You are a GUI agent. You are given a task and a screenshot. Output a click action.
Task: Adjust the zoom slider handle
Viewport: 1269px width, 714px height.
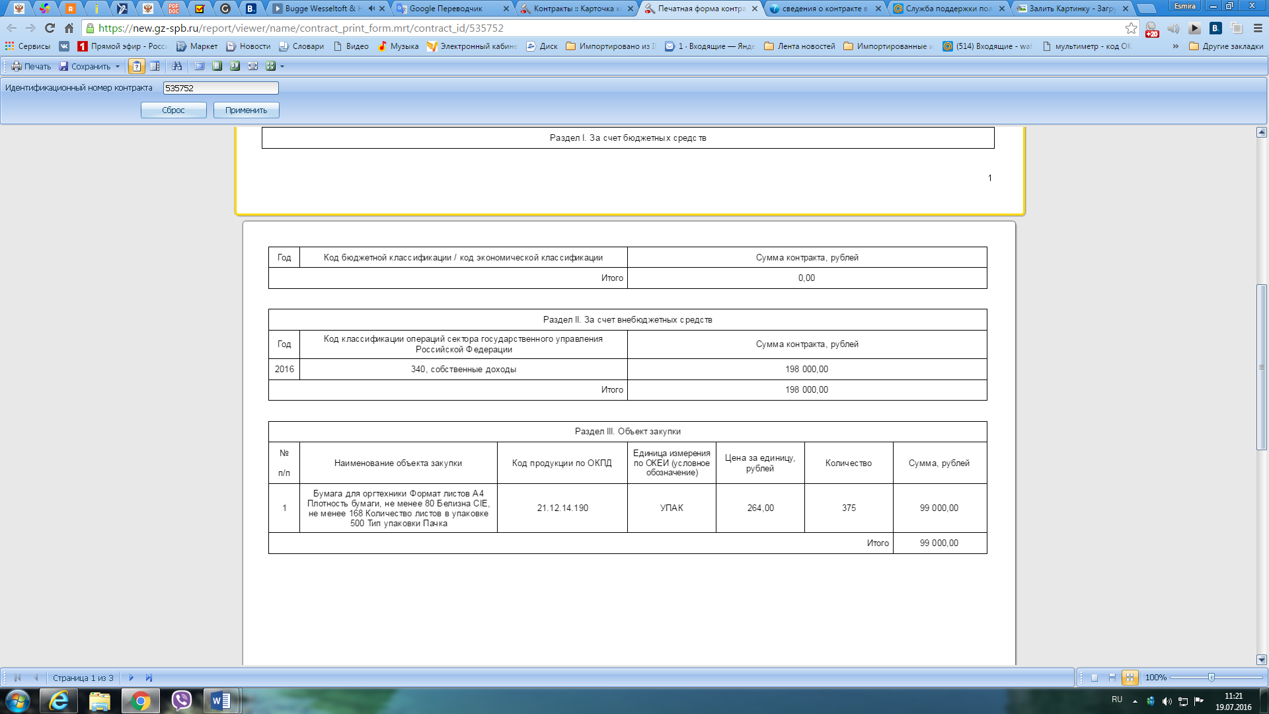pyautogui.click(x=1211, y=678)
